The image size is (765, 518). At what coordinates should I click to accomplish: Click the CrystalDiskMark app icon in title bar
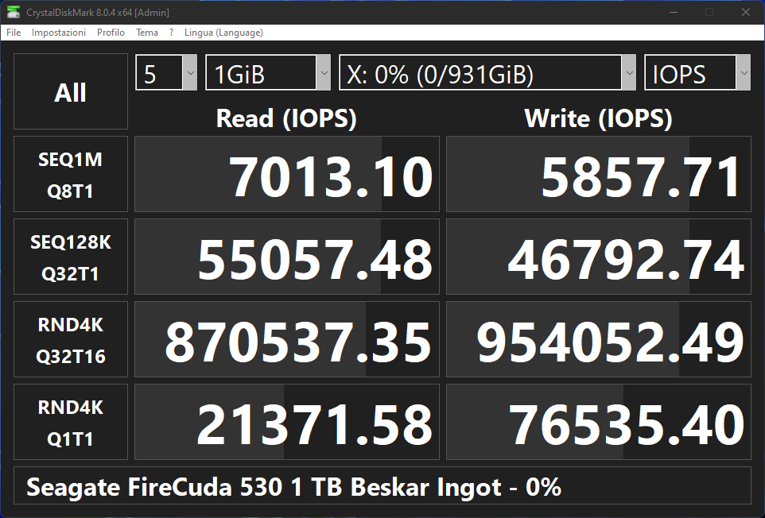click(x=13, y=12)
